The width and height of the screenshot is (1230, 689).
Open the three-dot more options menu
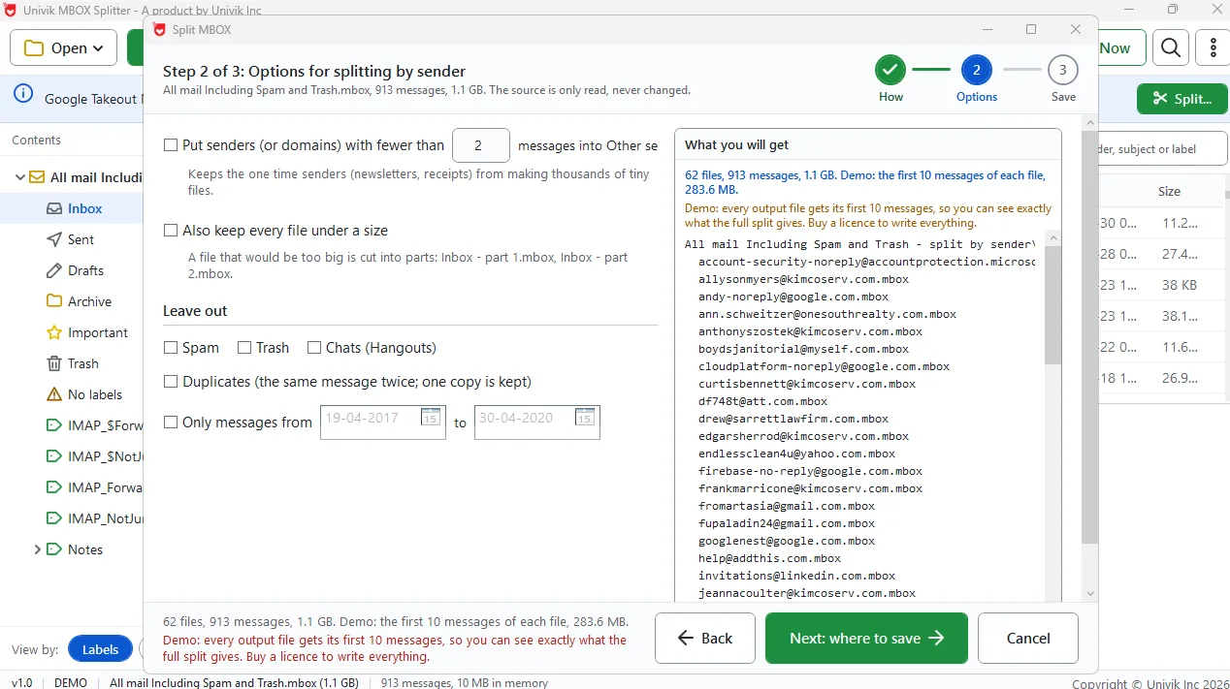pos(1214,47)
